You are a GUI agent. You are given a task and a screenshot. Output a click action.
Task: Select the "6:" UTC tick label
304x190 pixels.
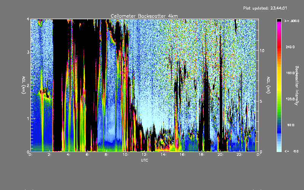click(88, 155)
